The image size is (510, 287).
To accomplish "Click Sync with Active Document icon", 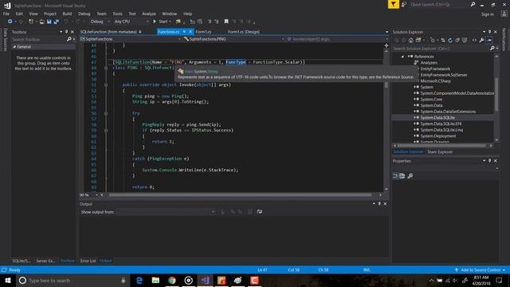I will pyautogui.click(x=443, y=41).
